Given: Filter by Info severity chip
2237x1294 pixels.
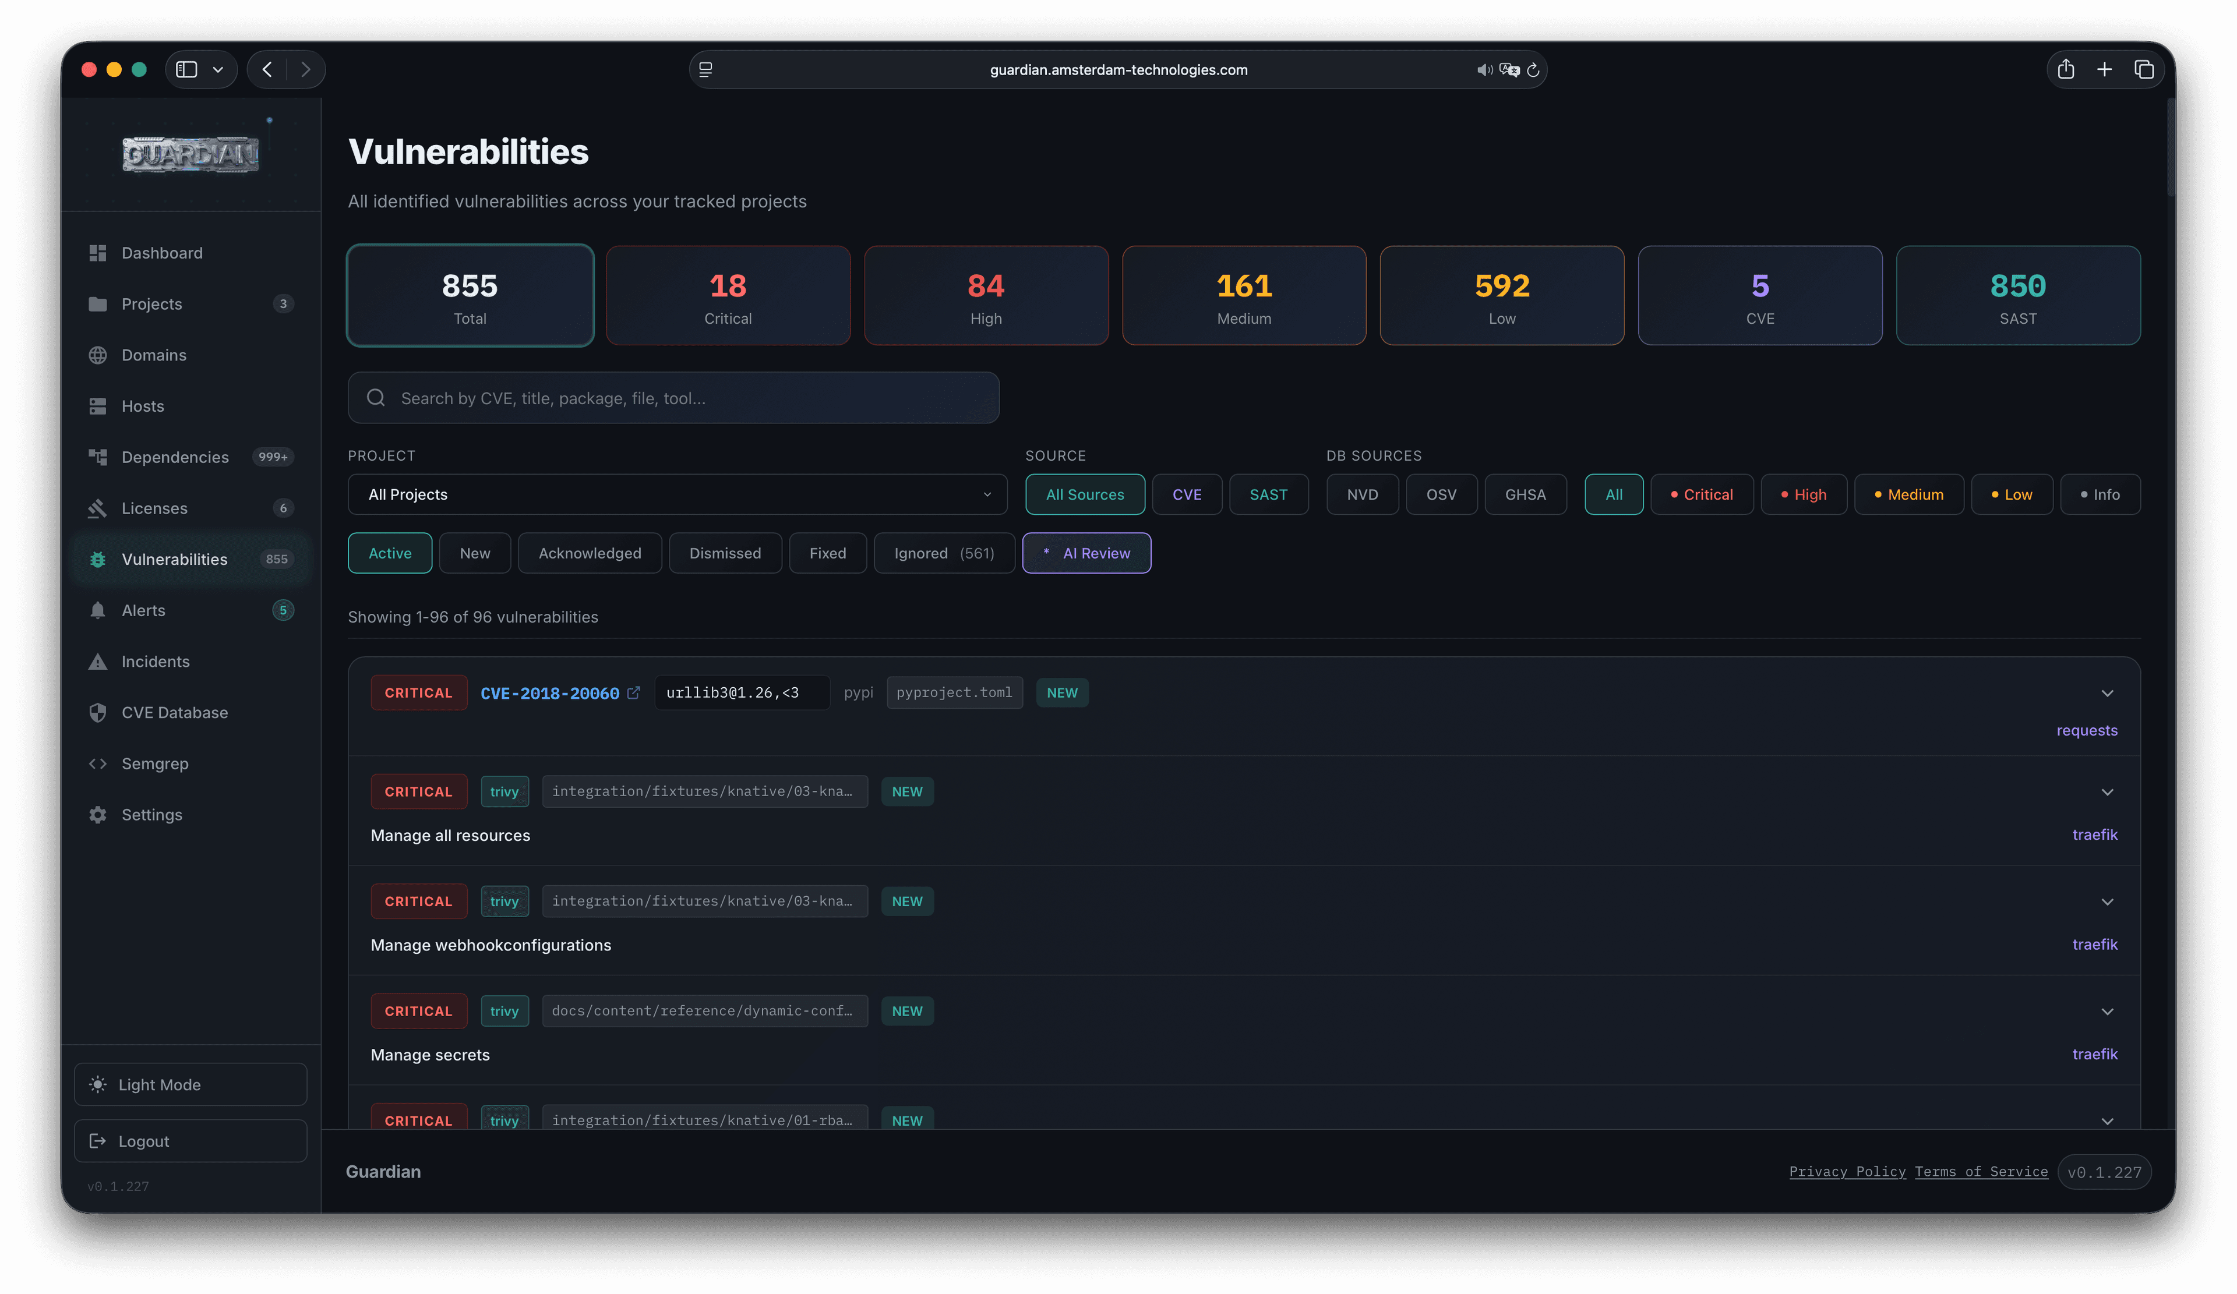Looking at the screenshot, I should tap(2100, 494).
